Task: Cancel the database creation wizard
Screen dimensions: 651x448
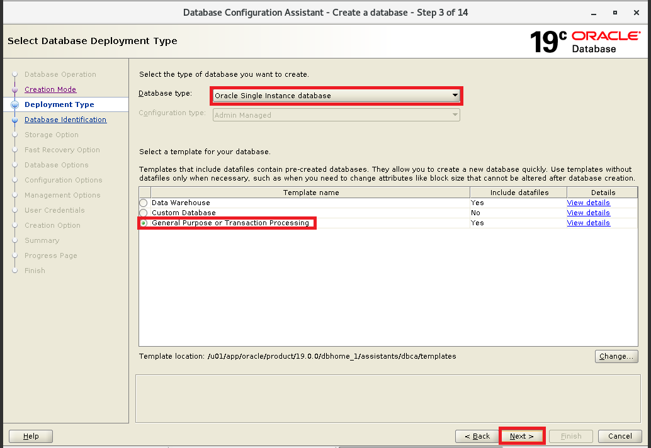Action: (x=620, y=436)
